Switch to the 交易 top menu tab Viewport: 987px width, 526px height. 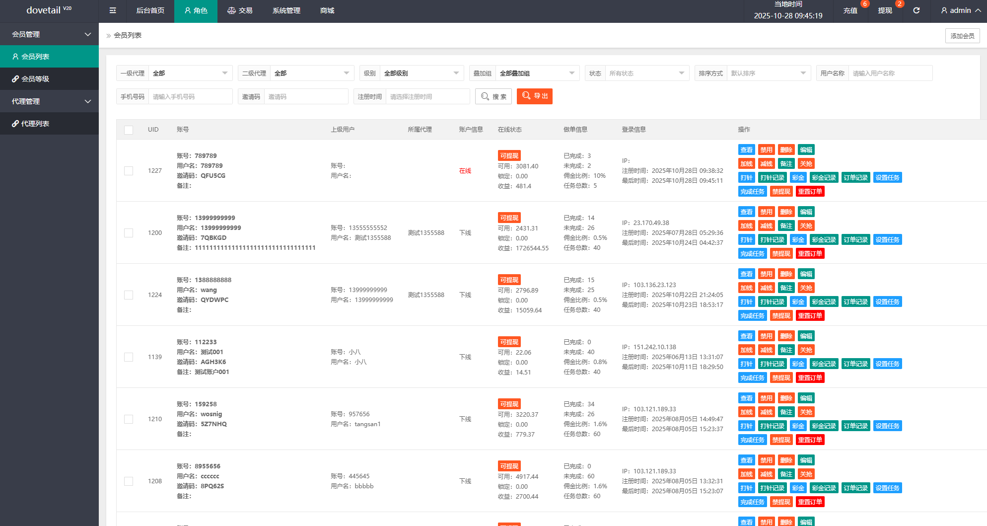[x=240, y=10]
